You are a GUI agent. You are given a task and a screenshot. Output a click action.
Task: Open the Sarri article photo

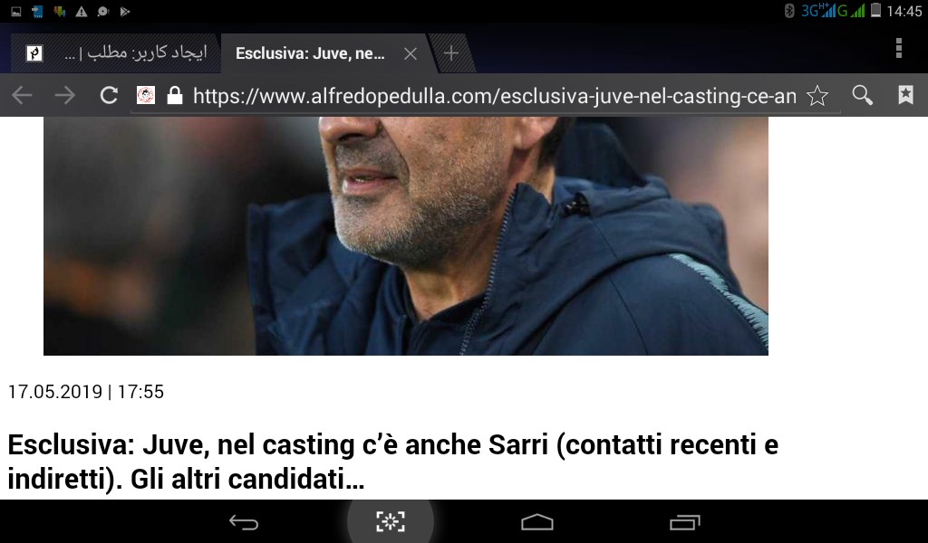(x=406, y=236)
